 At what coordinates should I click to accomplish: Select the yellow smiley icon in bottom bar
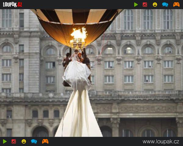[x=24, y=141]
